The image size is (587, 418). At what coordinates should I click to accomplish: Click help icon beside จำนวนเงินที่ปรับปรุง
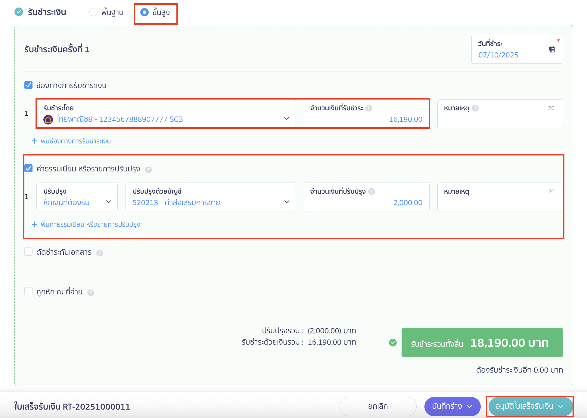[372, 192]
